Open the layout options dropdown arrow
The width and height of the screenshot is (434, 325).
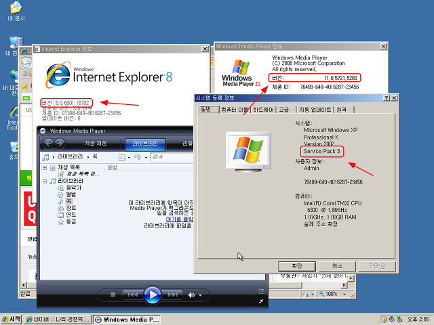[x=129, y=158]
